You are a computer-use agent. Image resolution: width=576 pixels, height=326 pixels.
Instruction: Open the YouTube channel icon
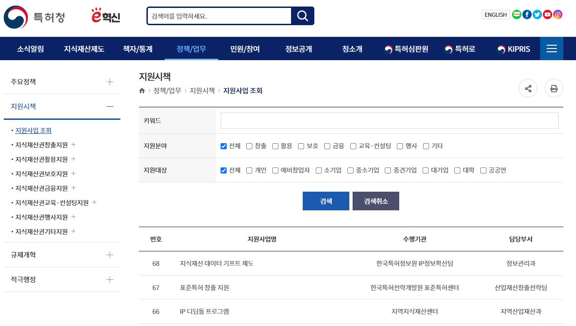[547, 14]
